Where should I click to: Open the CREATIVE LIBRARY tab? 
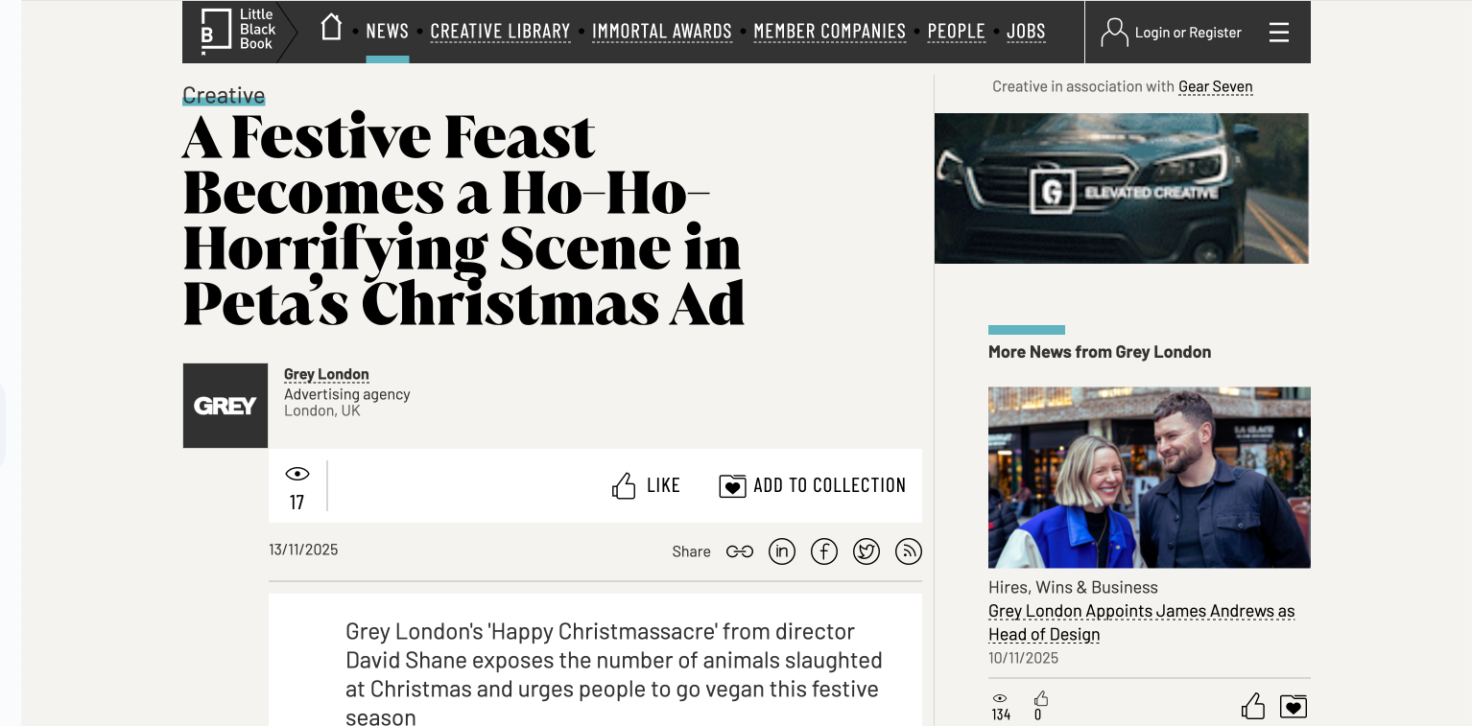[500, 31]
